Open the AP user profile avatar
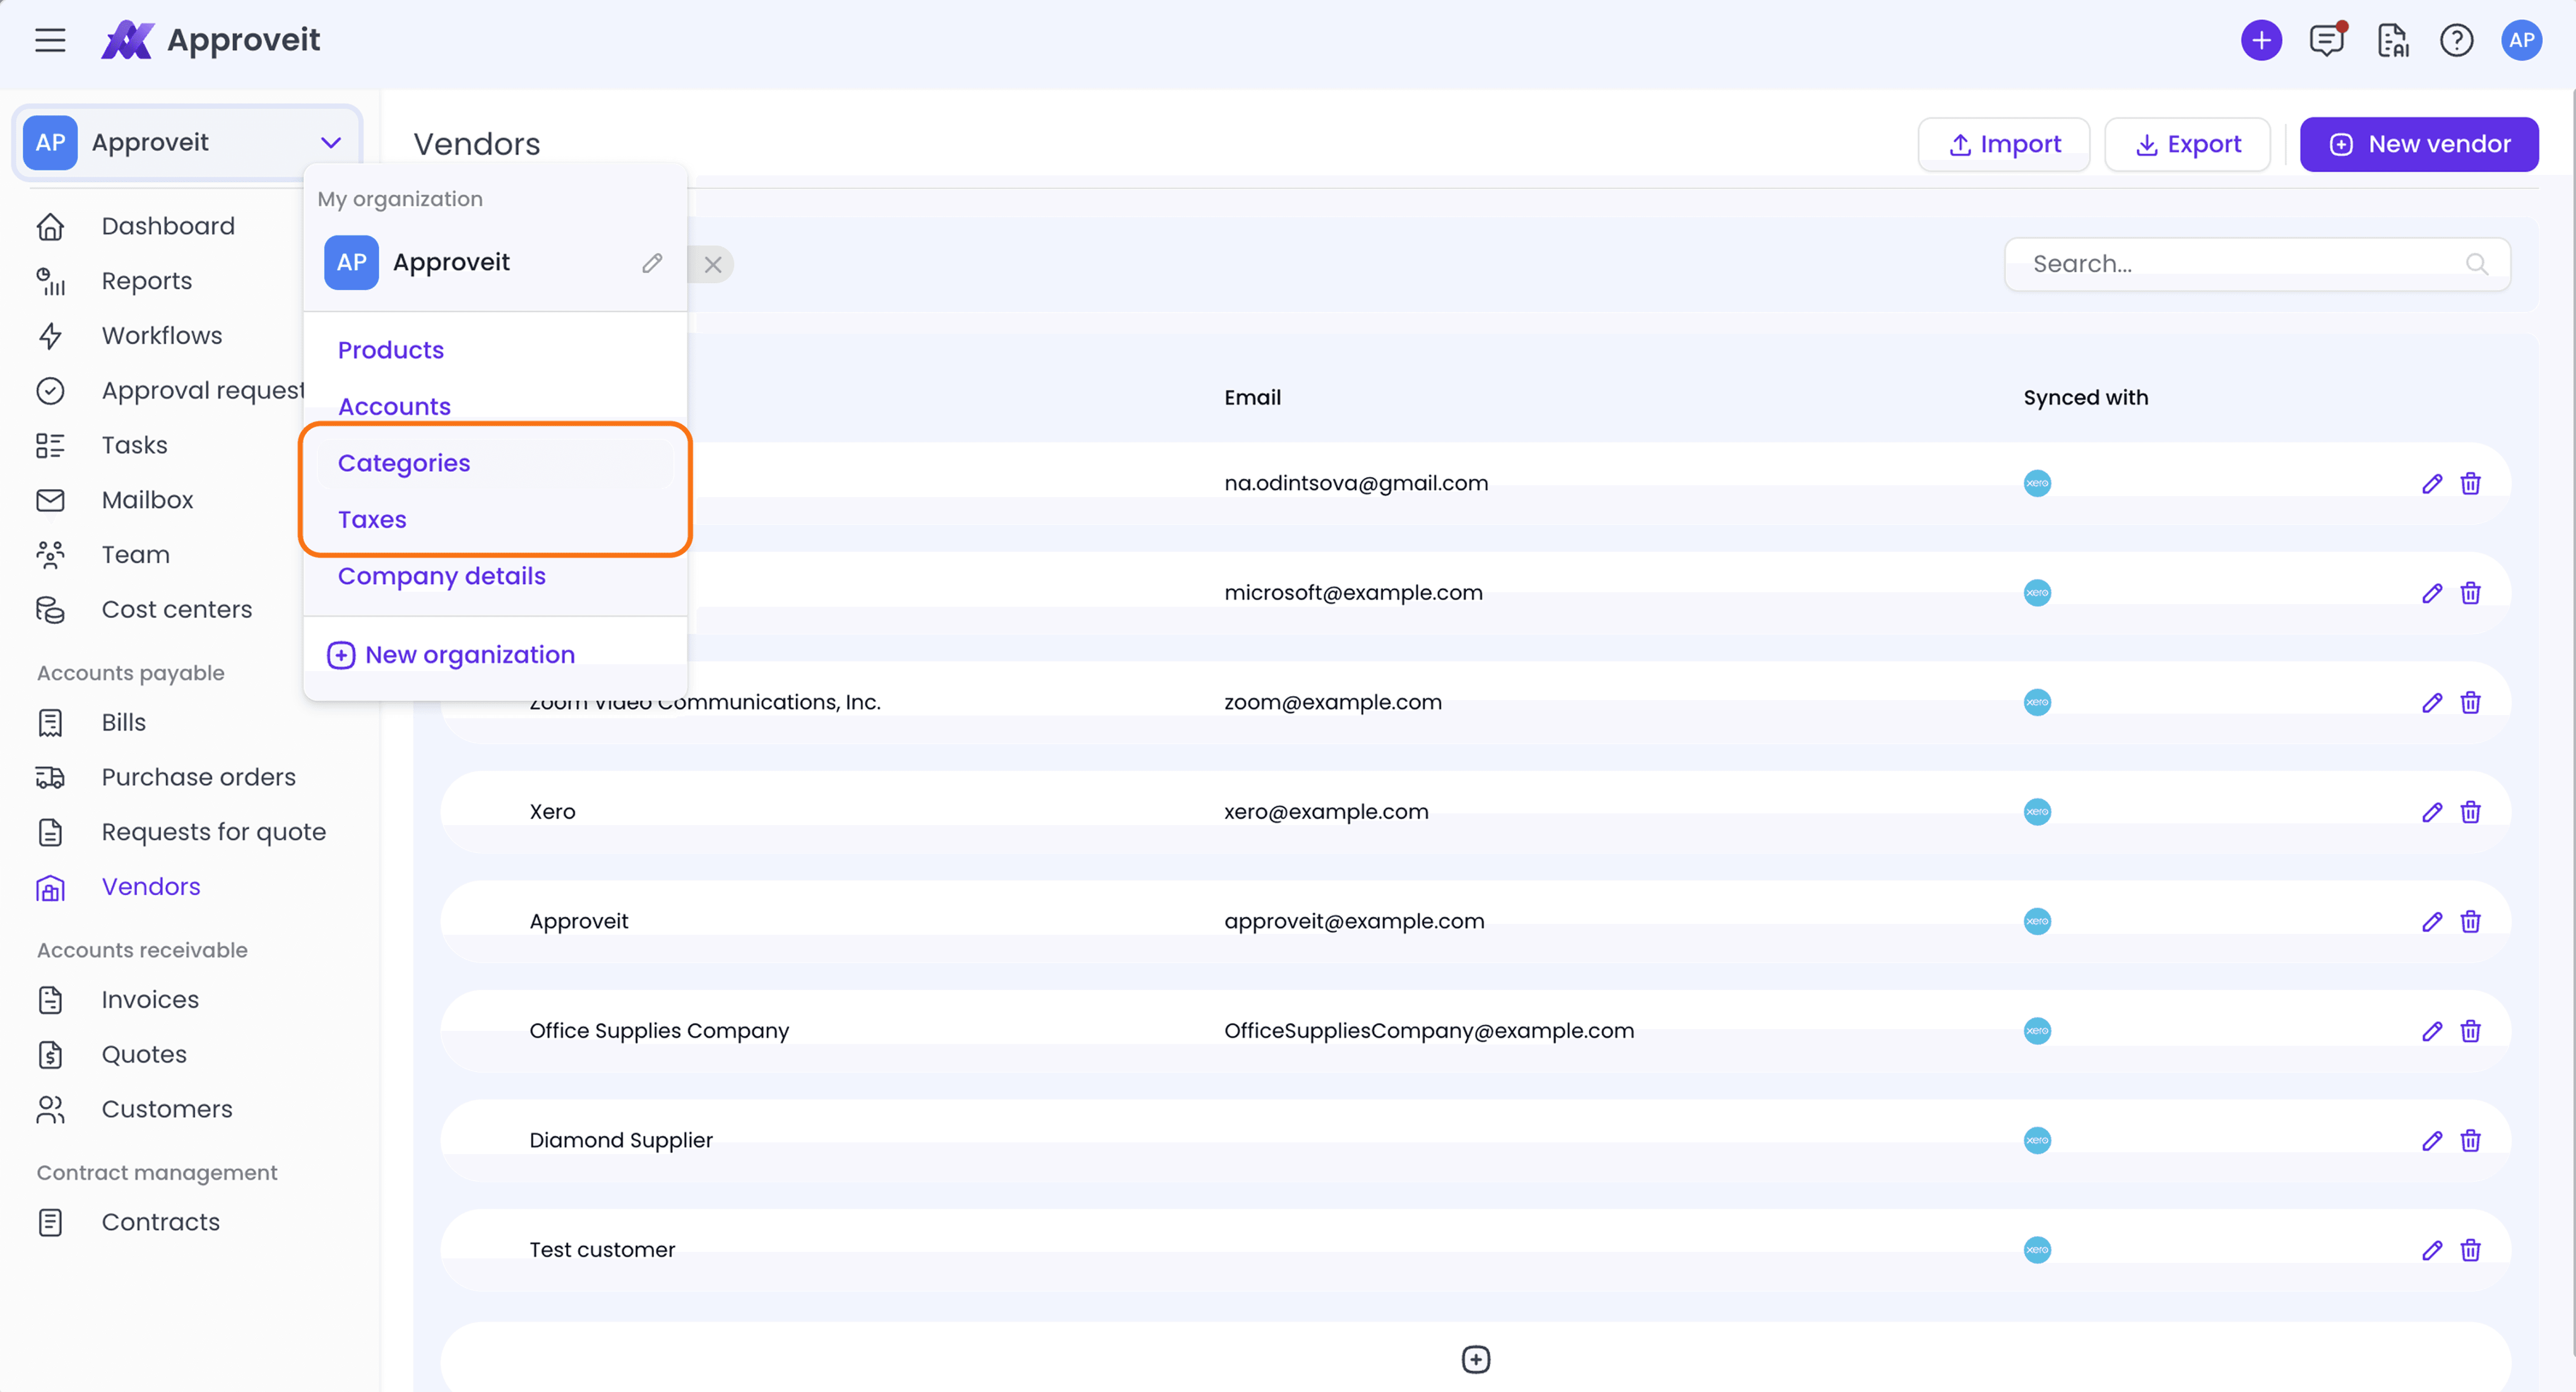Viewport: 2576px width, 1392px height. pyautogui.click(x=2521, y=40)
